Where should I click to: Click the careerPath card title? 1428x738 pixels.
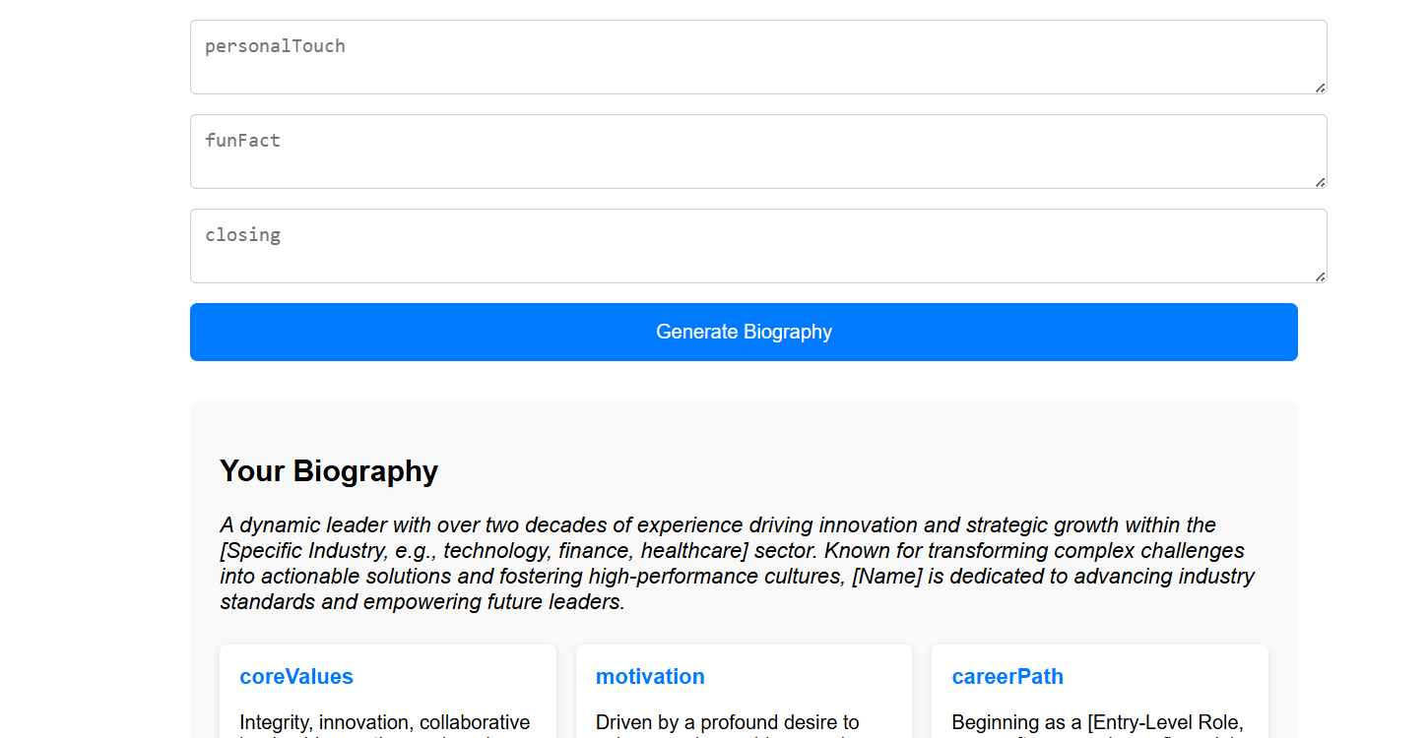[1007, 677]
